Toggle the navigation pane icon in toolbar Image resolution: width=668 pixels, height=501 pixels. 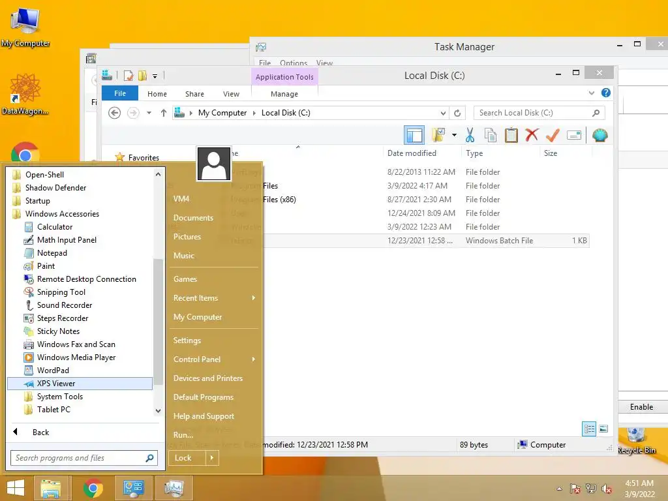tap(414, 136)
